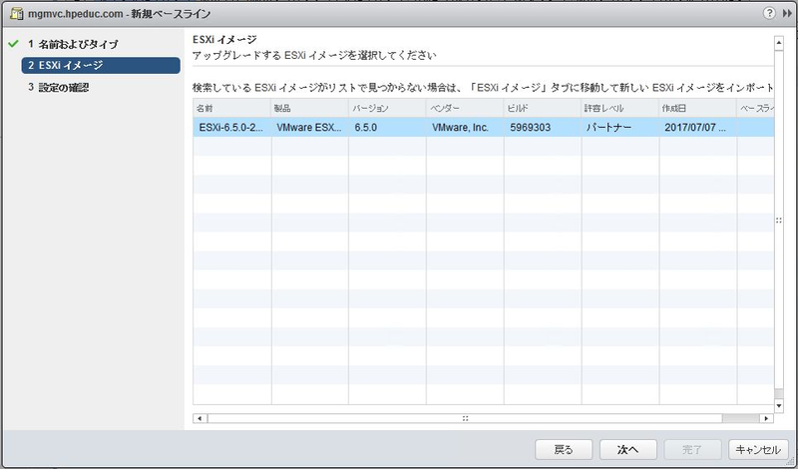Sort by the 製品 column header
The width and height of the screenshot is (798, 469).
(310, 108)
